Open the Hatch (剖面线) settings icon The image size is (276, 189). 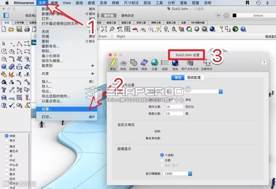coord(134,65)
